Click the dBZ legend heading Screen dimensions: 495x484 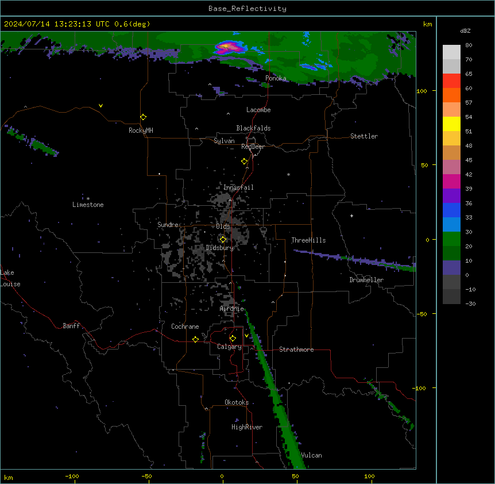[465, 30]
